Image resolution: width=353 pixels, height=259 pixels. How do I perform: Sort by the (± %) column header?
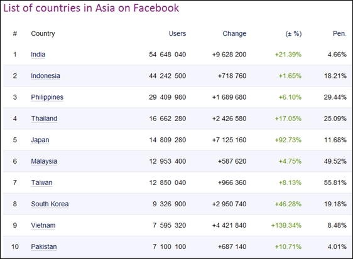pos(293,33)
